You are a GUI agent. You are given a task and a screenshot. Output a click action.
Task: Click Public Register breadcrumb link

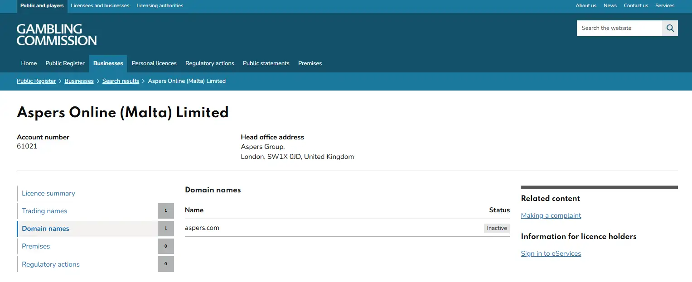[x=36, y=81]
